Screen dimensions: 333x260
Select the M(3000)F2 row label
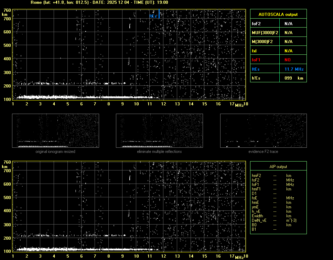[262, 42]
